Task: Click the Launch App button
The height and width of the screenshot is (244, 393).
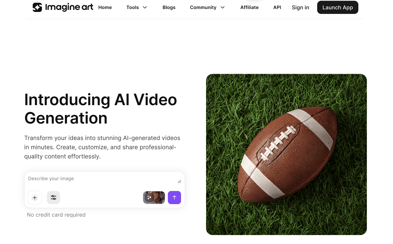Action: point(338,8)
